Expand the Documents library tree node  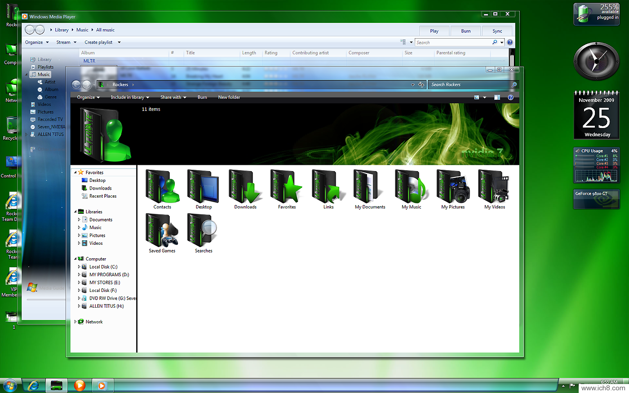[x=79, y=220]
